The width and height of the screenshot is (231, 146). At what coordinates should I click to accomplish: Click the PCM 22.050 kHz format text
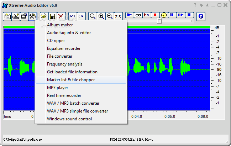click(x=131, y=139)
